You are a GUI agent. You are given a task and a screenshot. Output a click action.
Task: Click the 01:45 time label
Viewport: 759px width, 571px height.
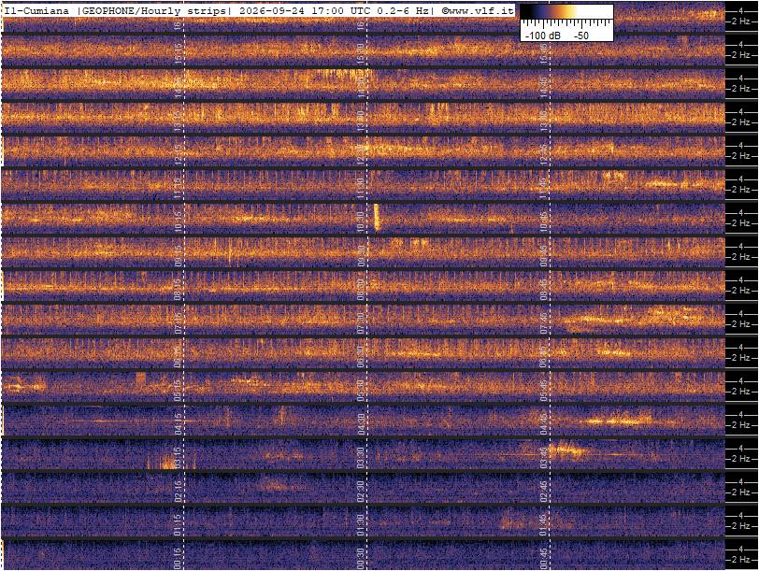[544, 525]
